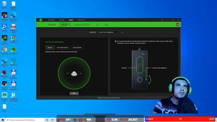Open the PROFILE dropdown
This screenshot has width=217, height=122.
[108, 33]
